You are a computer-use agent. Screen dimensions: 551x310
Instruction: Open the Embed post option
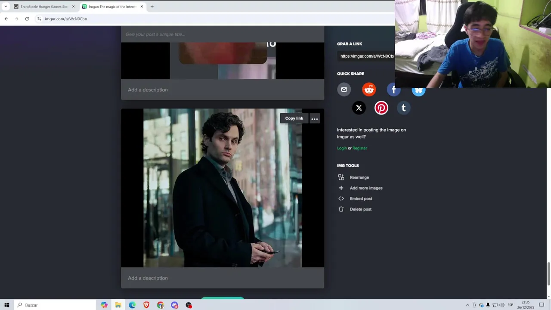(x=361, y=198)
